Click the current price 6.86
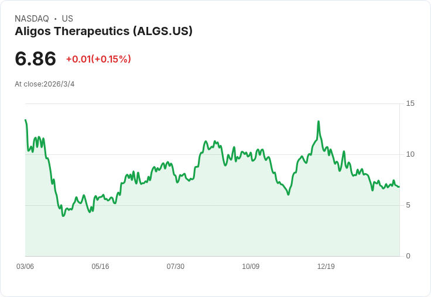This screenshot has height=297, width=431. coord(36,59)
